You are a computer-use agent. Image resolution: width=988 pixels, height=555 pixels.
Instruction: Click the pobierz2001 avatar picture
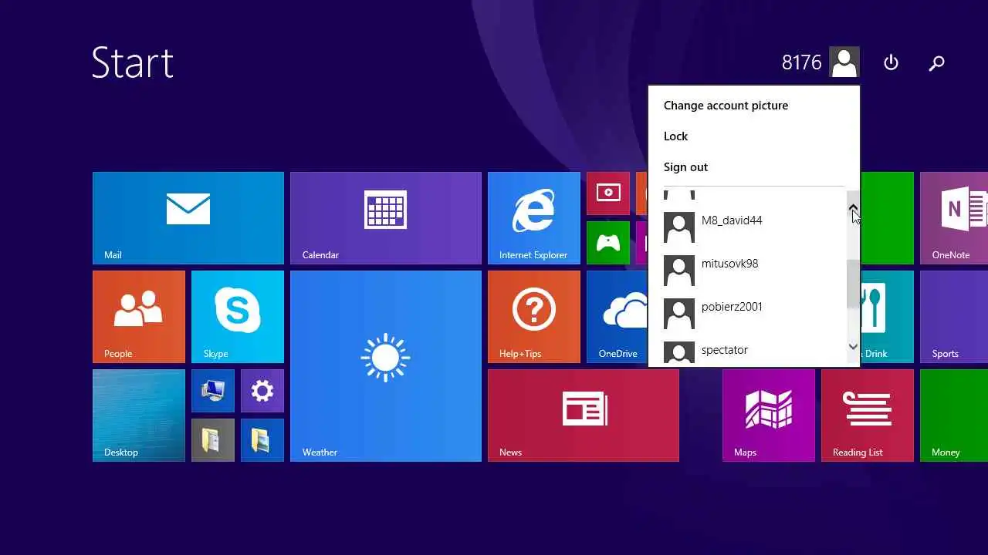[x=679, y=314]
